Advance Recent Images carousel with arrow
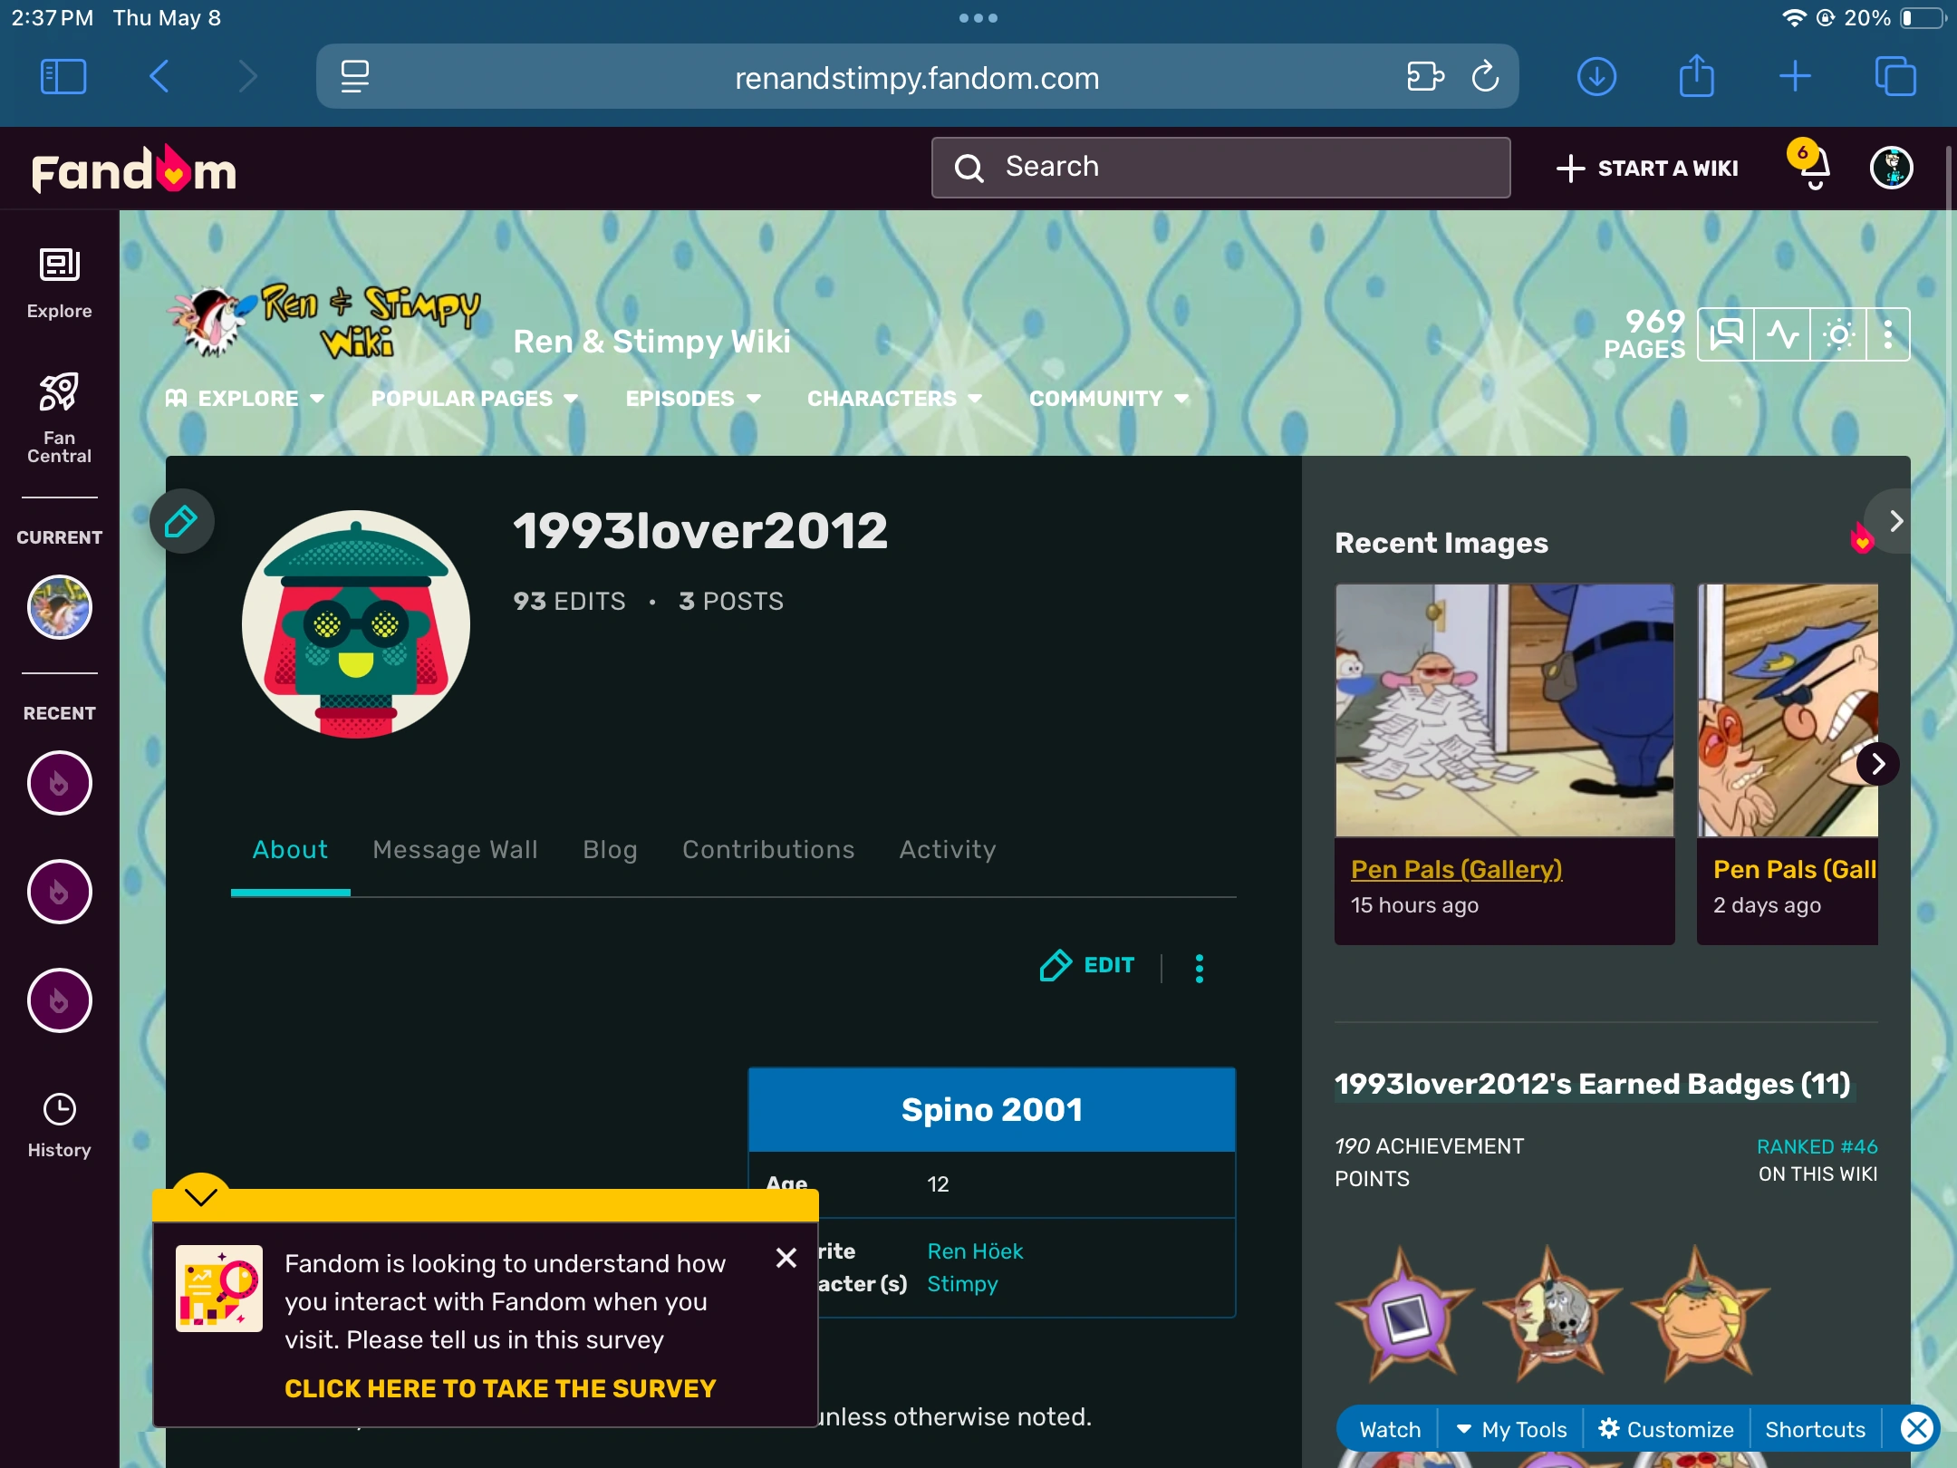This screenshot has height=1468, width=1957. point(1877,764)
